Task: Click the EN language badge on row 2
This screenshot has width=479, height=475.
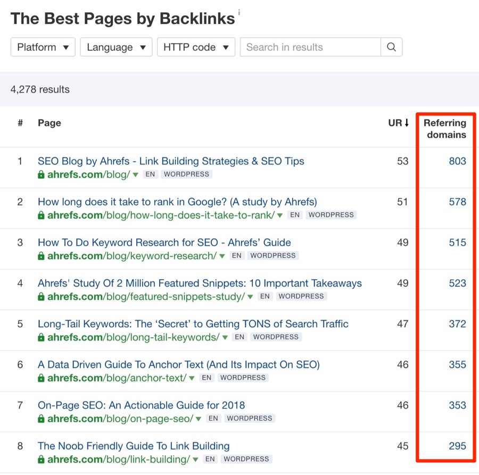Action: 296,215
